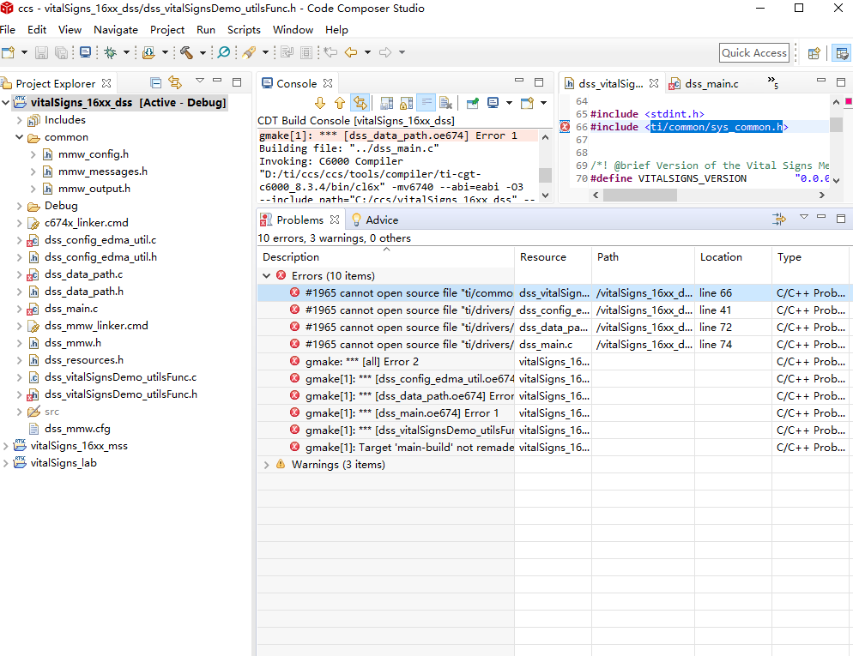The width and height of the screenshot is (853, 656).
Task: Select dss_mmw.cfg in Project Explorer
Action: pos(77,429)
